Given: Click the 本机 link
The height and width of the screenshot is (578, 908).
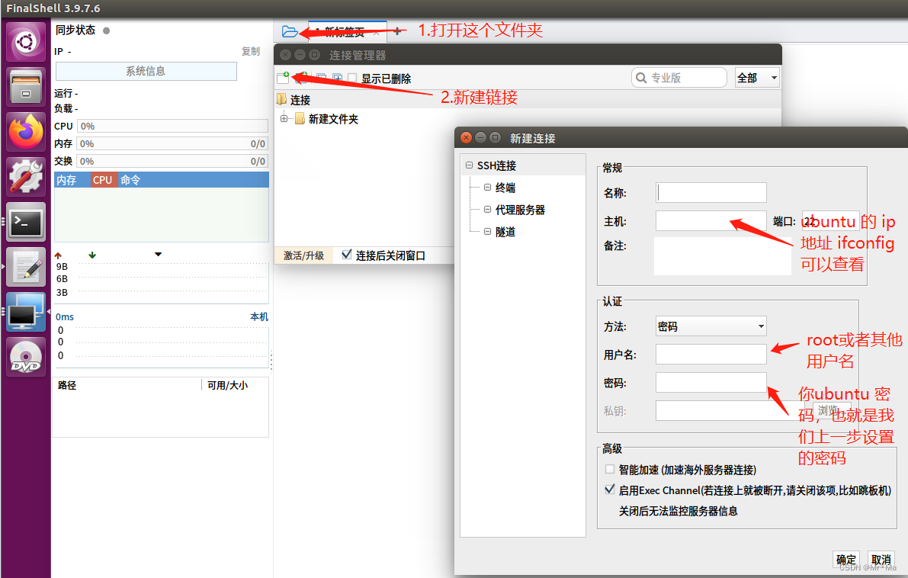Looking at the screenshot, I should [259, 316].
